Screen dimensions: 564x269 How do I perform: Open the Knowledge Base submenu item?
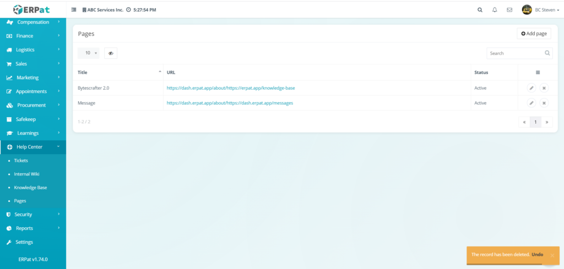tap(30, 188)
